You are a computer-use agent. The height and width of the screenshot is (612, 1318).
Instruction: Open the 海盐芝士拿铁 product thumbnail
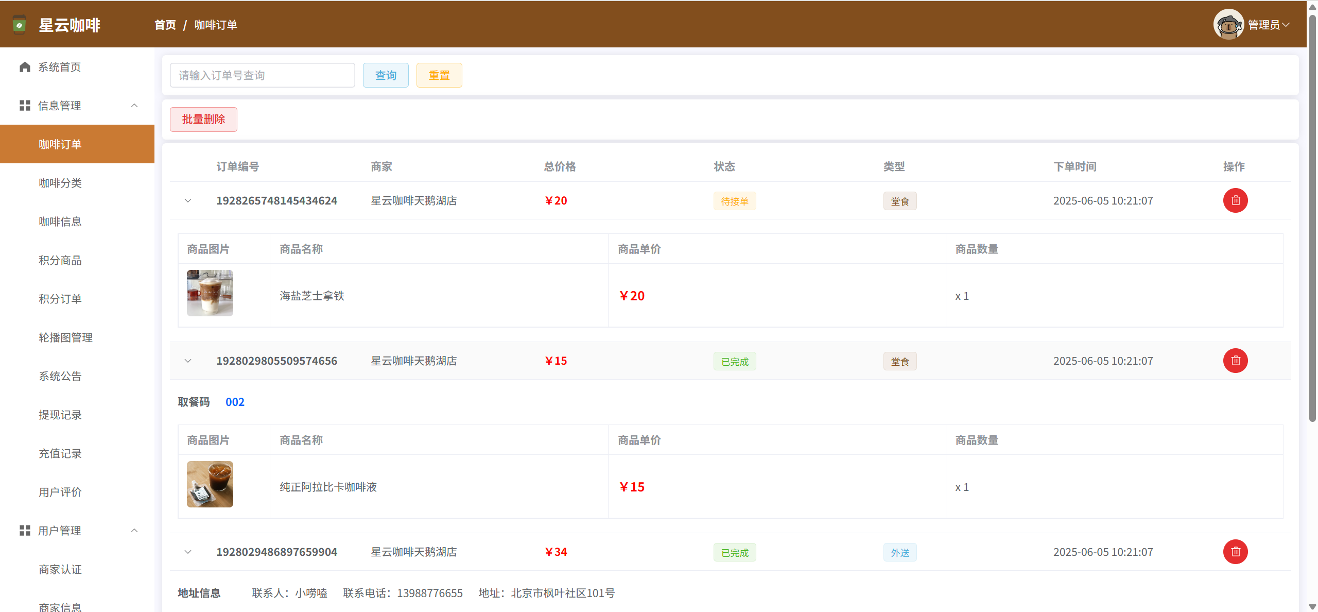point(210,293)
